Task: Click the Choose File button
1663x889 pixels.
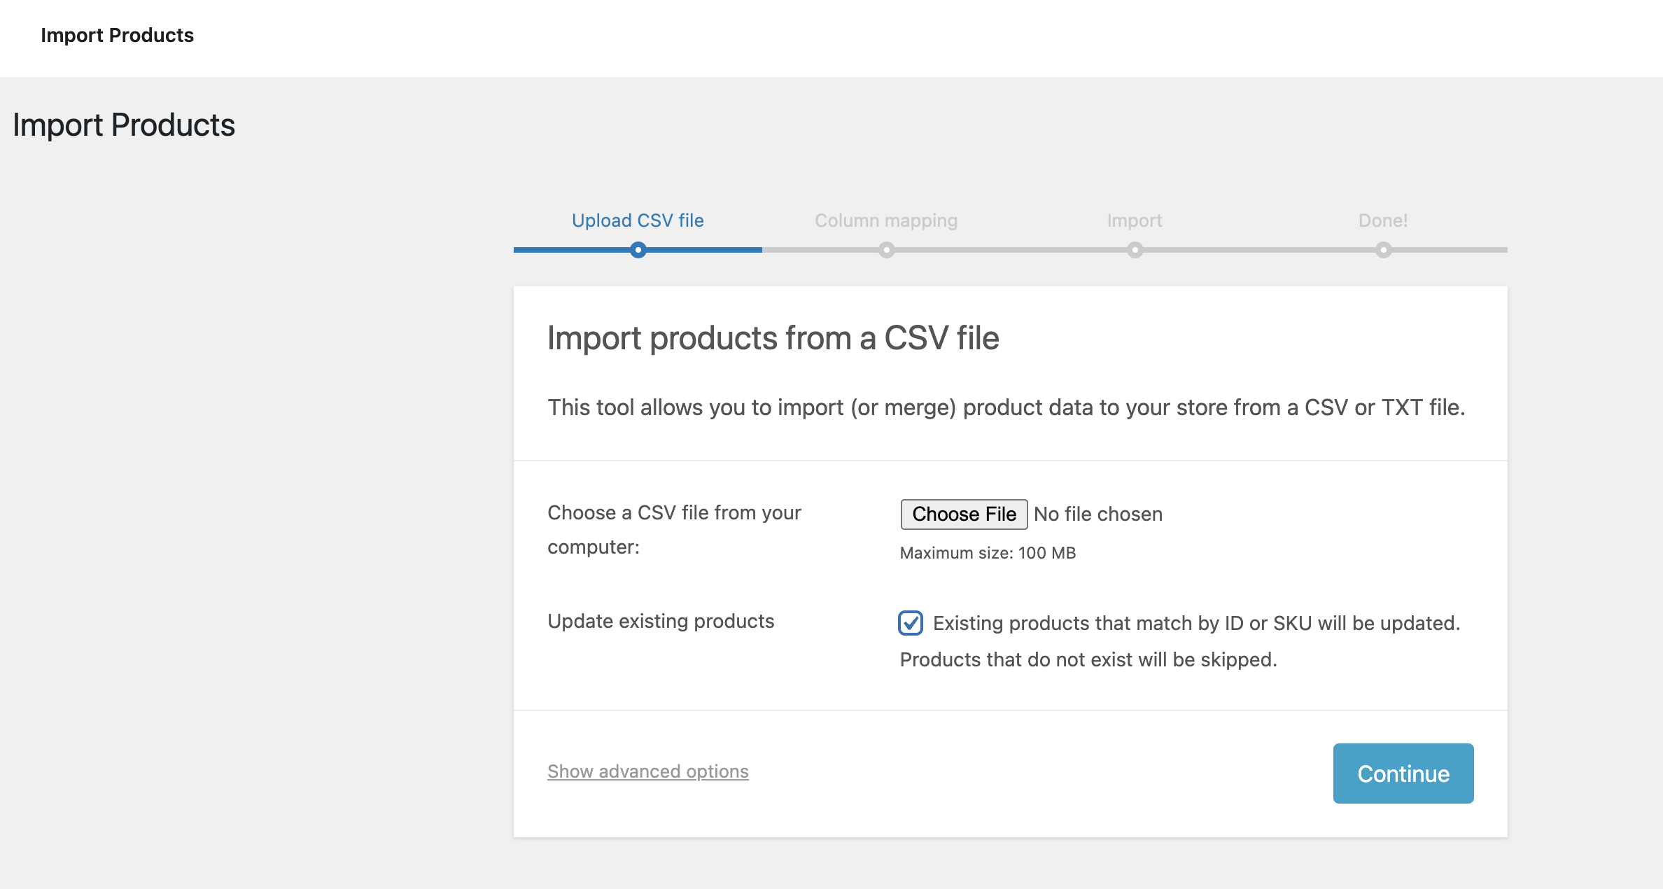Action: [964, 514]
